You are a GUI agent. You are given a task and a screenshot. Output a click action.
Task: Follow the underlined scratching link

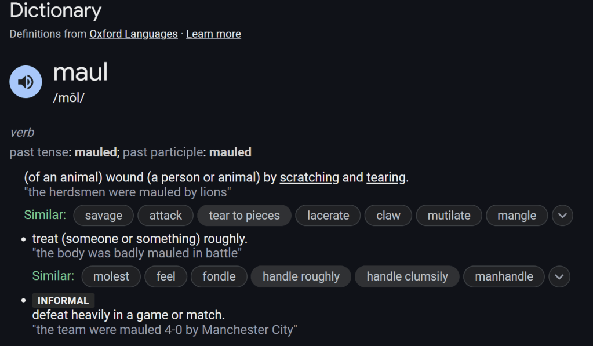(309, 177)
